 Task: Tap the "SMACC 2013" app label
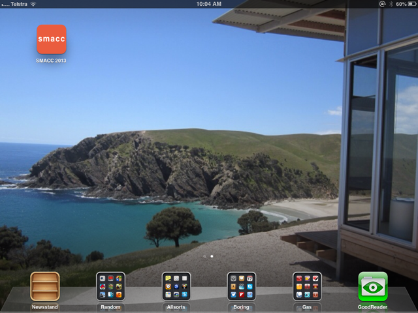(x=51, y=61)
